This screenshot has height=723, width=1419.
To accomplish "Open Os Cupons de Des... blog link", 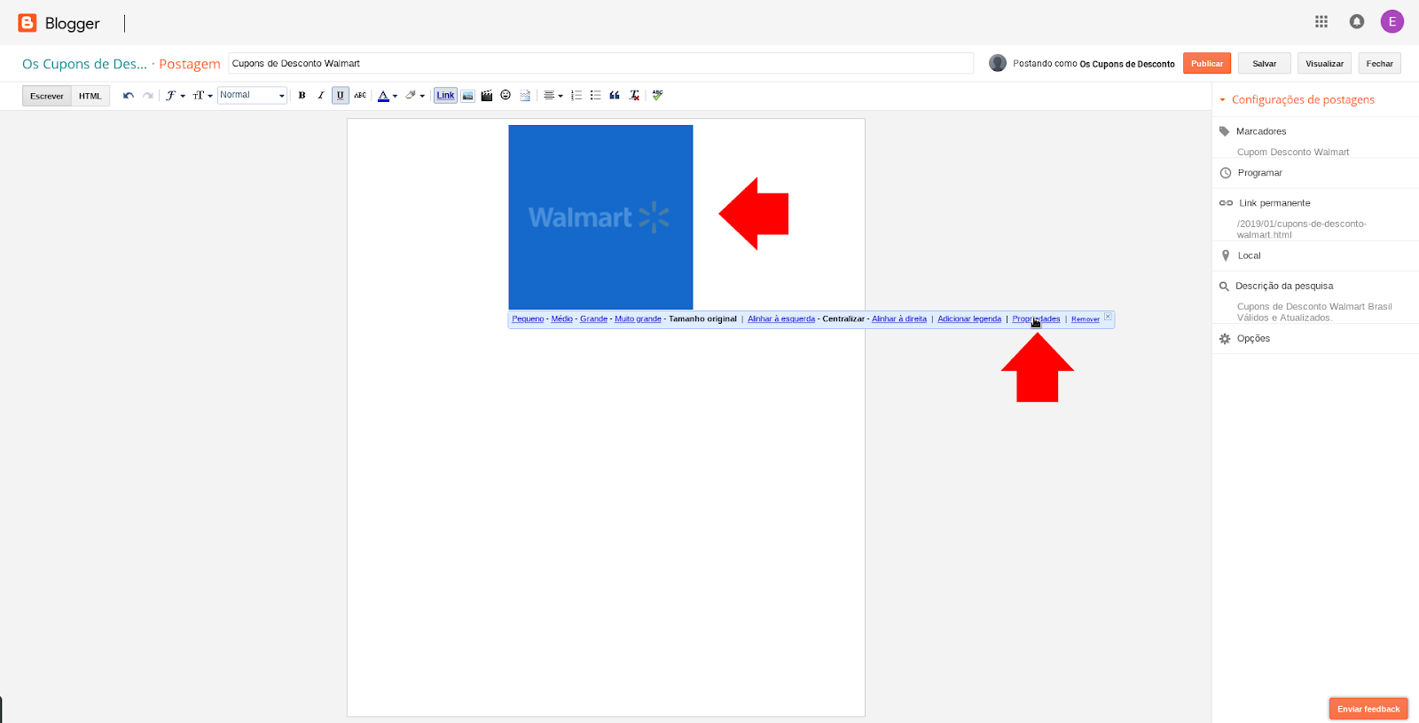I will pyautogui.click(x=84, y=64).
